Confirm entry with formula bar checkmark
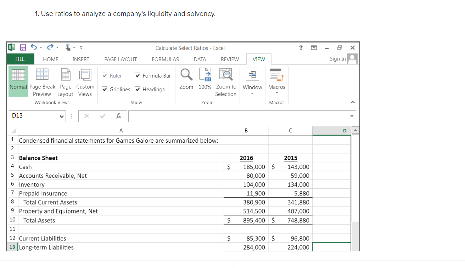The height and width of the screenshot is (268, 465). (x=103, y=116)
